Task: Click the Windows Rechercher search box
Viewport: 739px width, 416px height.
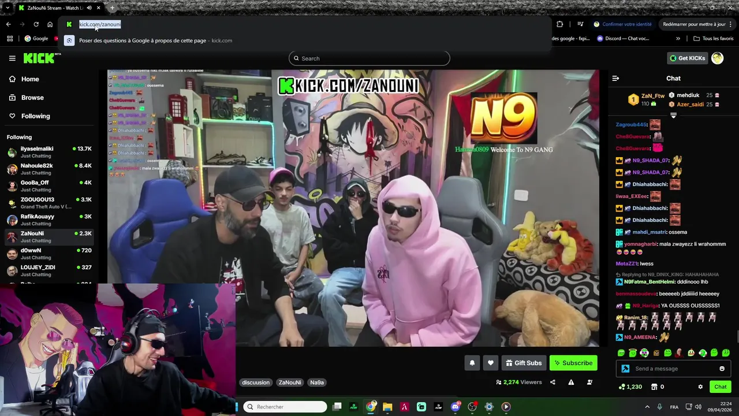Action: tap(285, 407)
